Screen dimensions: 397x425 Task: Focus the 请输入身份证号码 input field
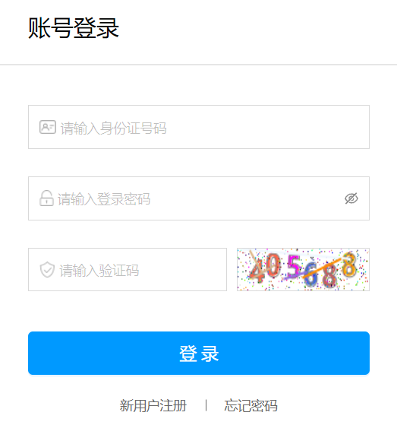[x=199, y=127]
